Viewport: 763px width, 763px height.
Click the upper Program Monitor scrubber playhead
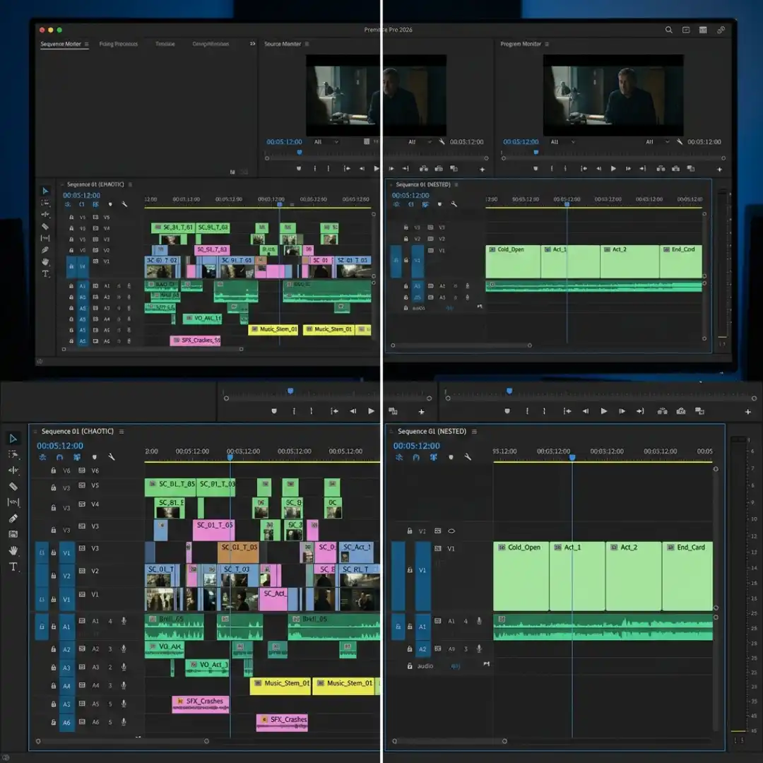click(x=536, y=153)
